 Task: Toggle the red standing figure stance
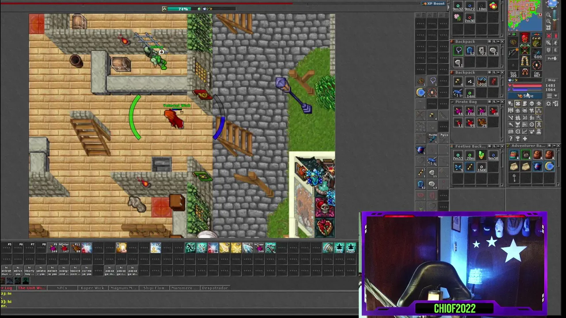click(x=556, y=36)
